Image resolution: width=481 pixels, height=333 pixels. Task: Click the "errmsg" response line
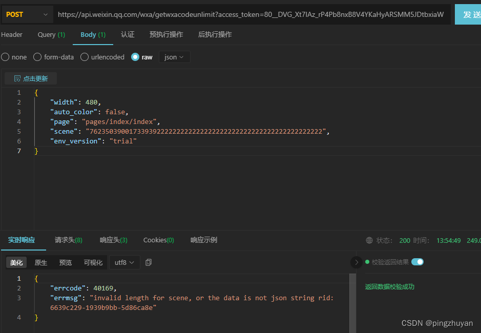pyautogui.click(x=192, y=303)
